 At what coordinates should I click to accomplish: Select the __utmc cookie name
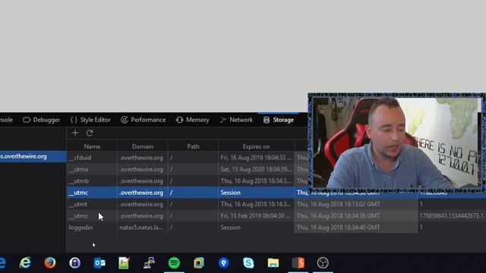pyautogui.click(x=78, y=193)
